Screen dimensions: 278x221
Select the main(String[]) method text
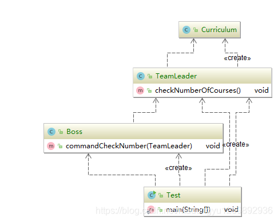(188, 210)
